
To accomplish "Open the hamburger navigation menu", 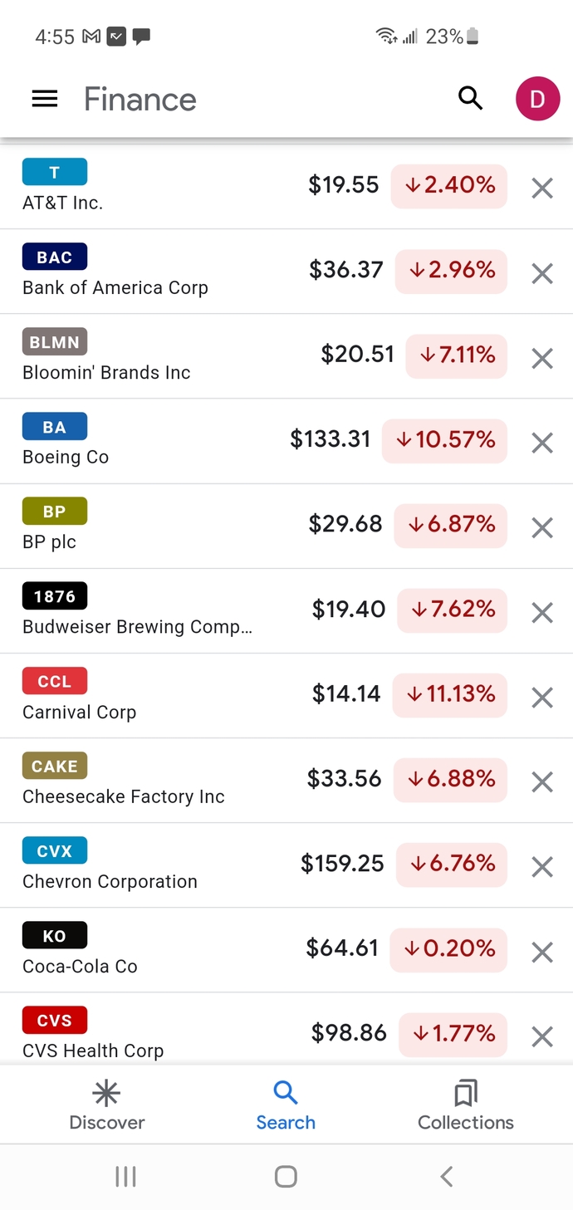I will (45, 100).
